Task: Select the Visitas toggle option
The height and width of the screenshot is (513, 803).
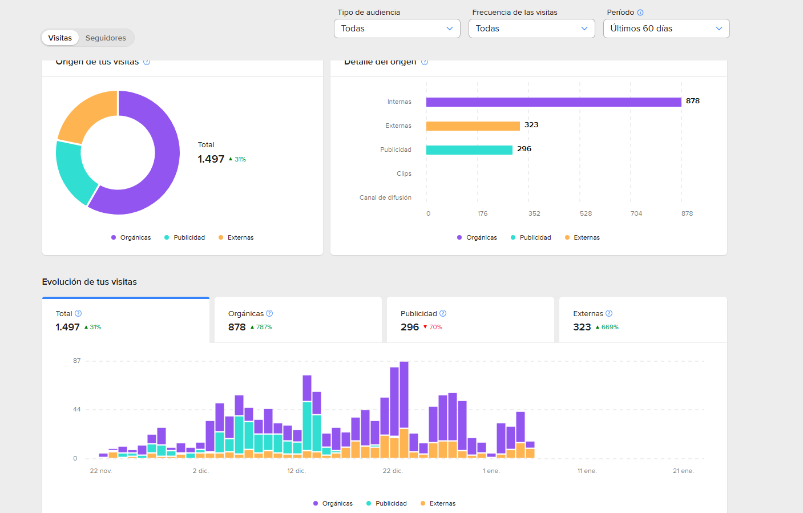Action: point(60,38)
